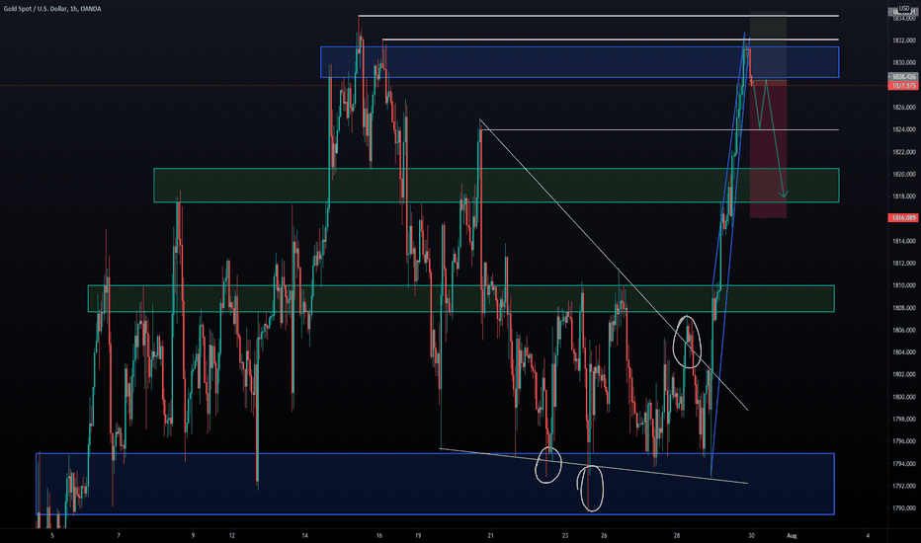Click the 1812.000 price axis label

point(904,264)
